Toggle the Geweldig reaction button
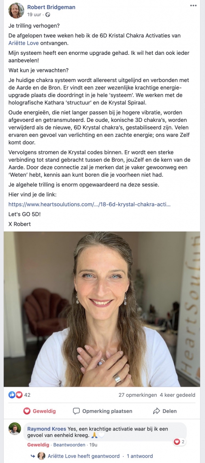The image size is (205, 463). [39, 411]
